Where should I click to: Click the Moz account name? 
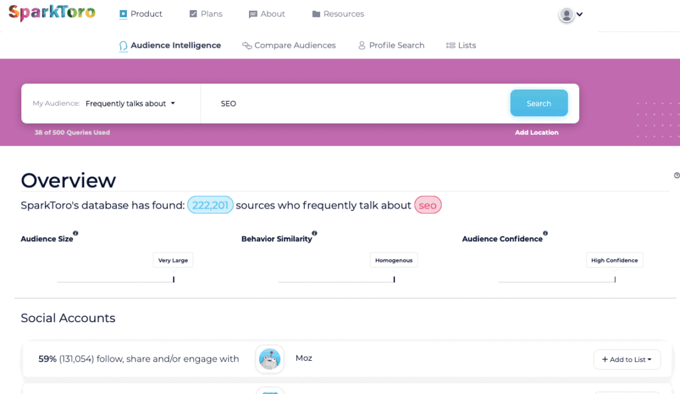tap(303, 358)
